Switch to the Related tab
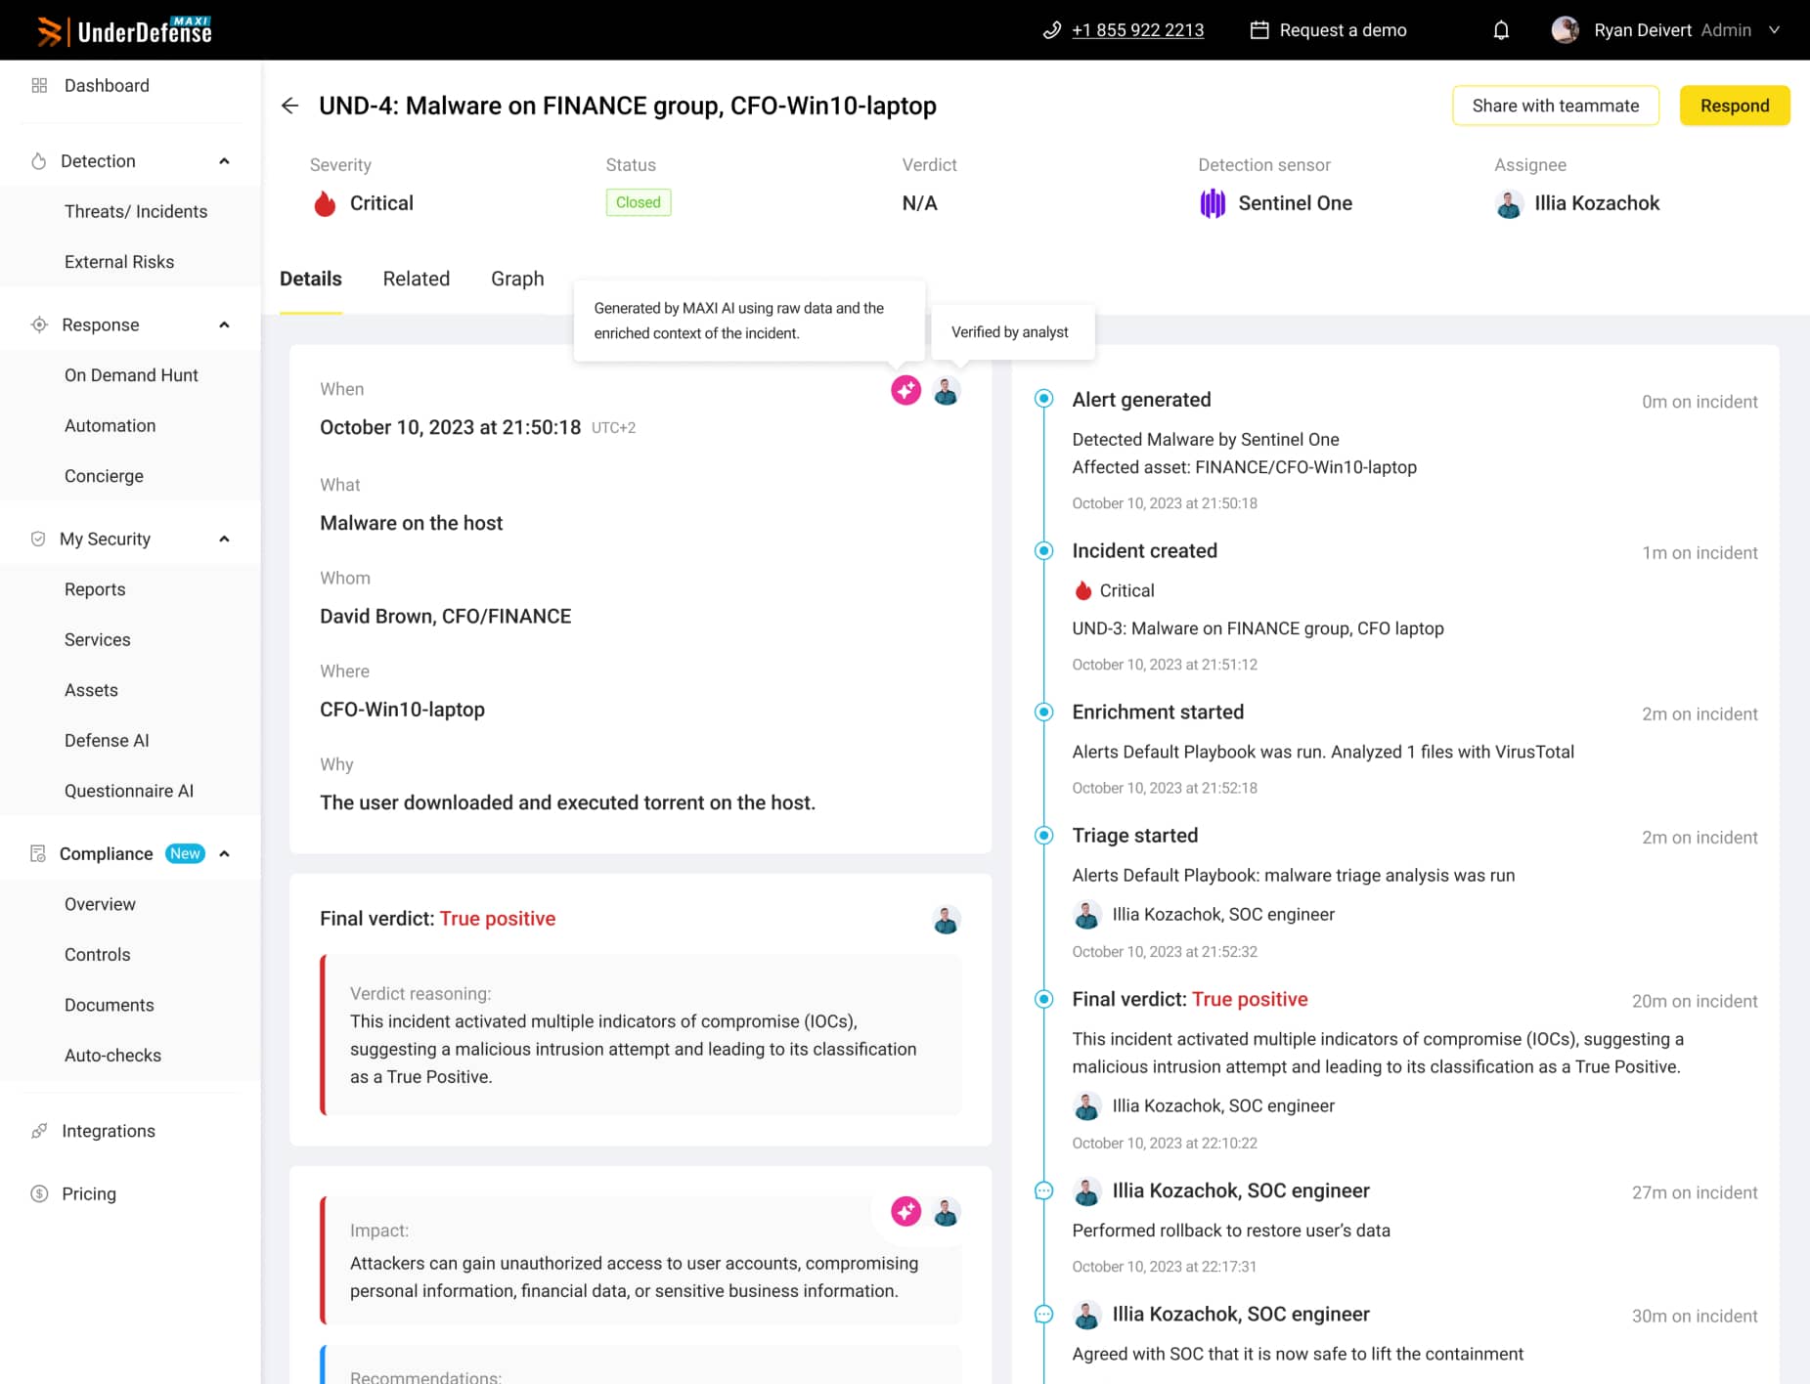Viewport: 1810px width, 1384px height. point(417,279)
